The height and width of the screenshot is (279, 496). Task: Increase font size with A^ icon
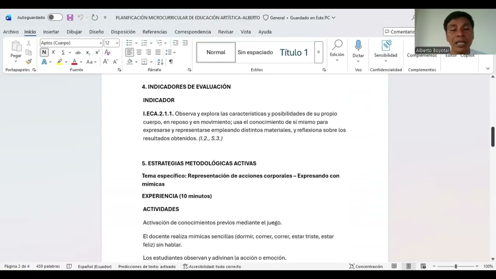105,62
